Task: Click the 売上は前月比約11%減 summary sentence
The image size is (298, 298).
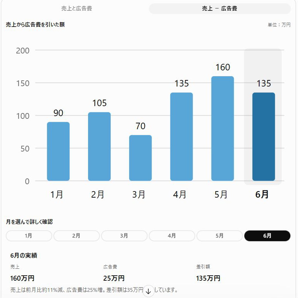Action: pos(94,290)
